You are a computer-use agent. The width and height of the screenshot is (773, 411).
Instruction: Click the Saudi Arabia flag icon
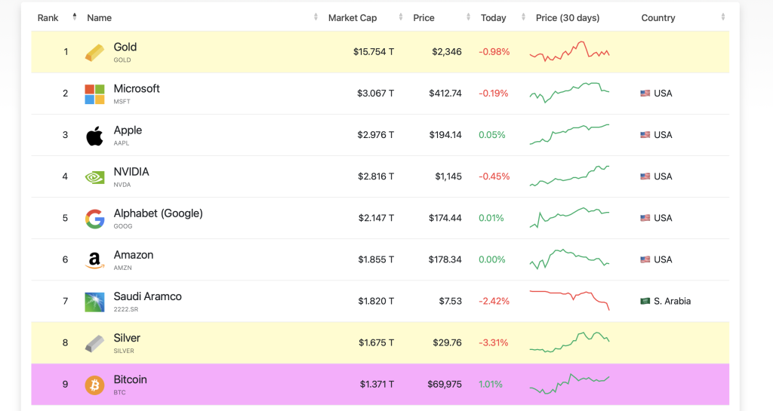[645, 301]
